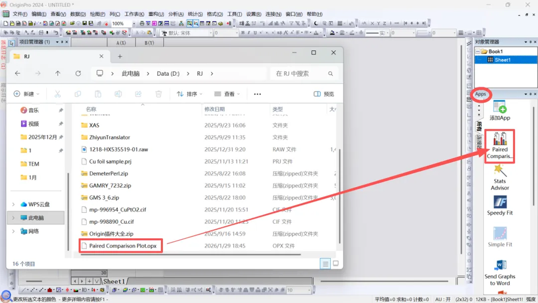Click the fill color bucket button
This screenshot has width=538, height=303.
click(x=332, y=33)
